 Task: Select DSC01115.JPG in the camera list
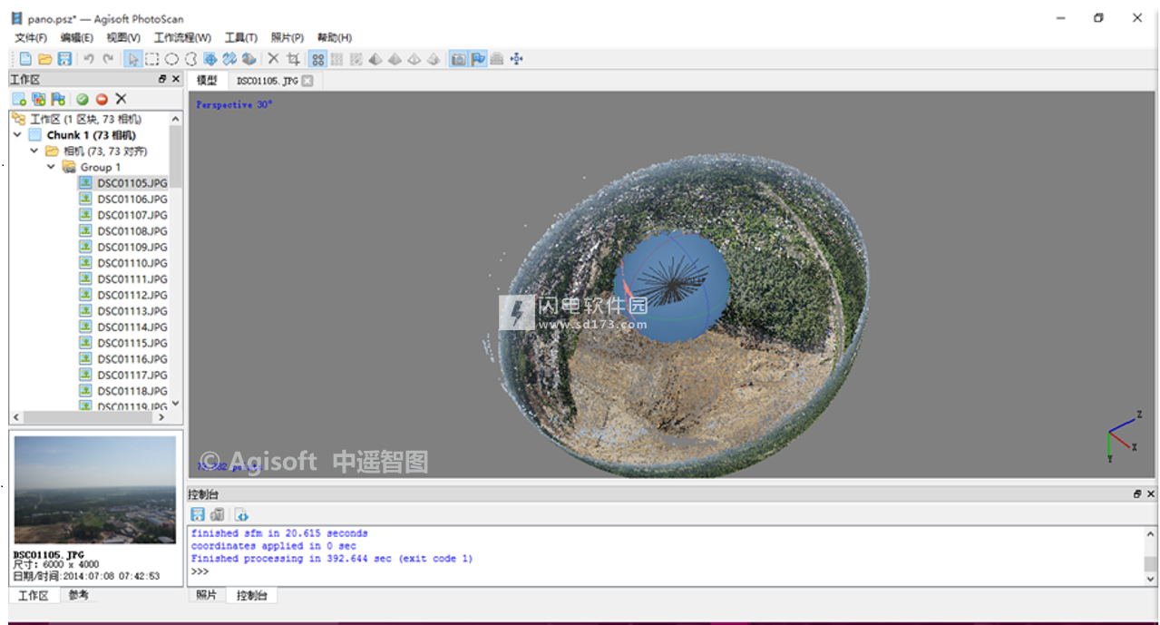coord(132,343)
